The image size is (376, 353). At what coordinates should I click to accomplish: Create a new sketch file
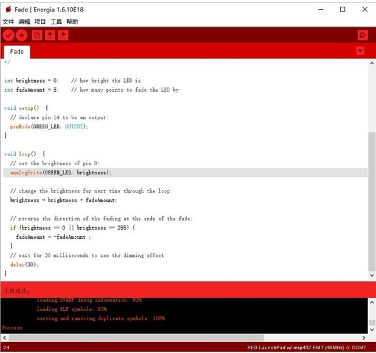tap(37, 35)
